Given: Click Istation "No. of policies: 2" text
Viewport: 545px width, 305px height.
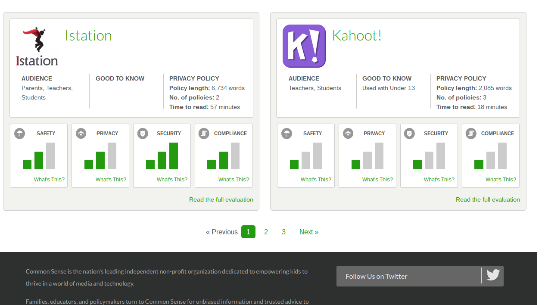Looking at the screenshot, I should coord(194,97).
